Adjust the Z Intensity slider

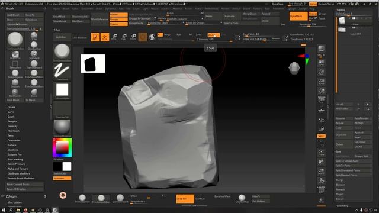[x=214, y=40]
